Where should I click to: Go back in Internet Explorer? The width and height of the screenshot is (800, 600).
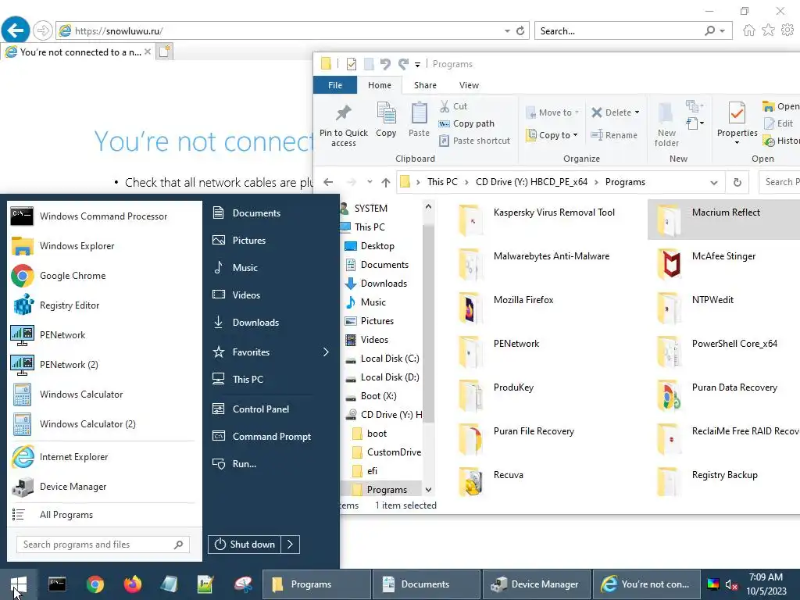click(x=16, y=30)
